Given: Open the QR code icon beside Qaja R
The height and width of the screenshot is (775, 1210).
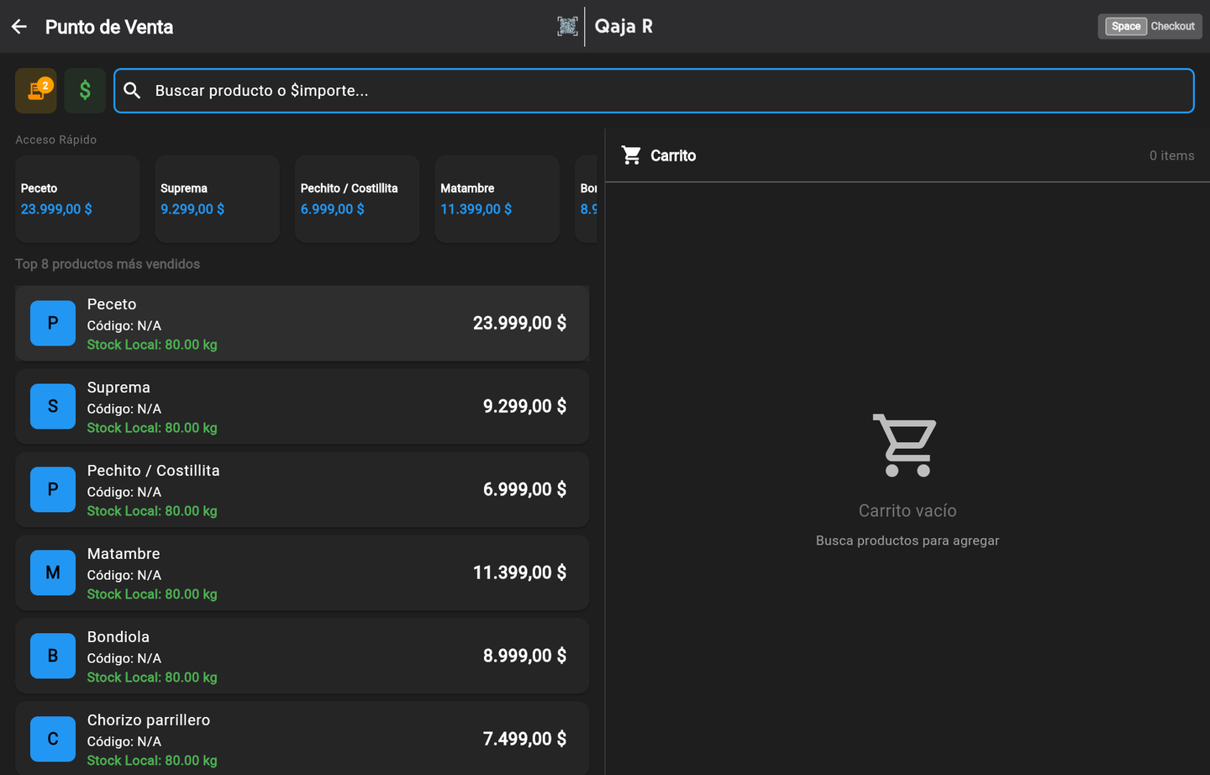Looking at the screenshot, I should coord(567,26).
